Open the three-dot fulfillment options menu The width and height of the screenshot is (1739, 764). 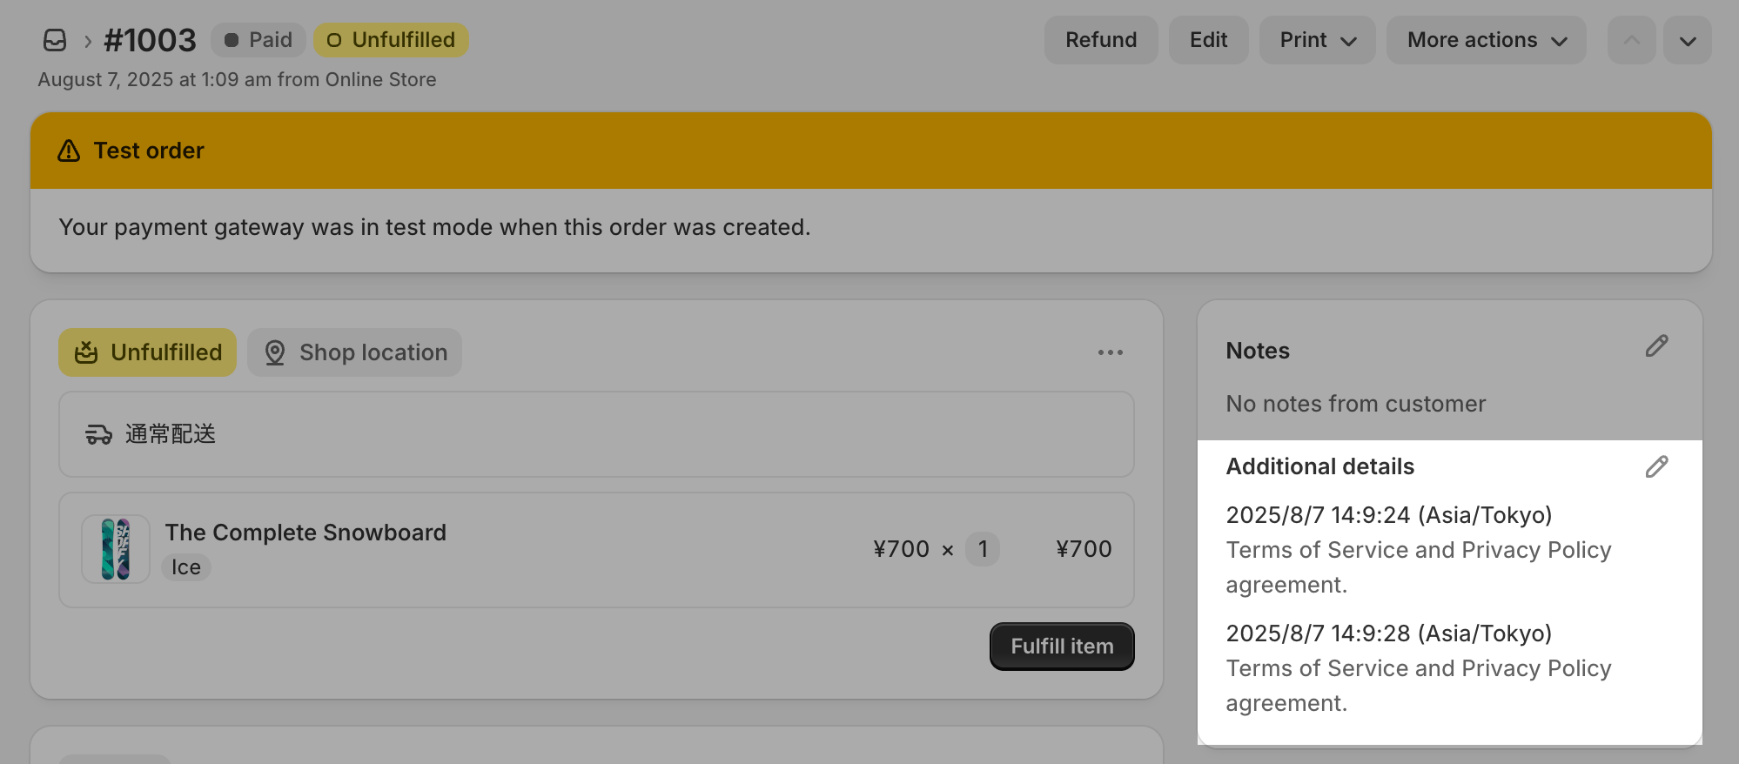point(1110,352)
